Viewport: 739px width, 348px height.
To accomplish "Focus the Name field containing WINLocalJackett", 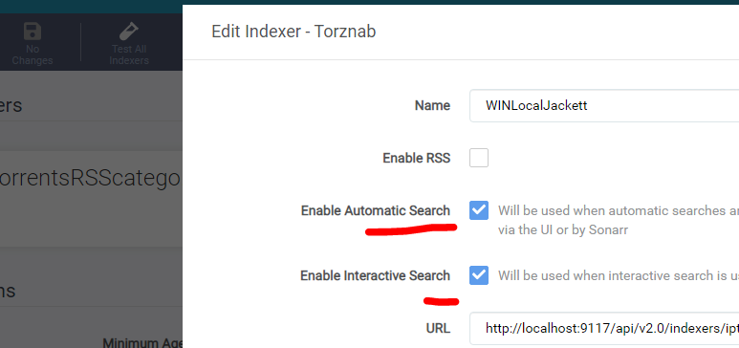I will [604, 105].
